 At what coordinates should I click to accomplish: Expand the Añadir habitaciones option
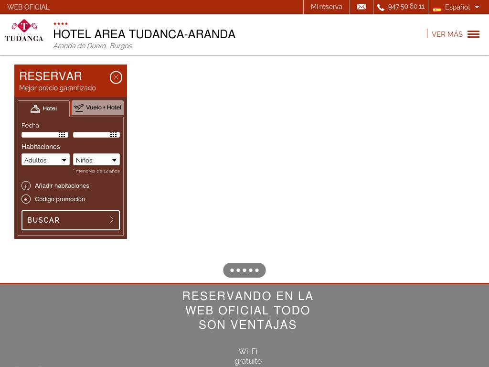pyautogui.click(x=26, y=185)
